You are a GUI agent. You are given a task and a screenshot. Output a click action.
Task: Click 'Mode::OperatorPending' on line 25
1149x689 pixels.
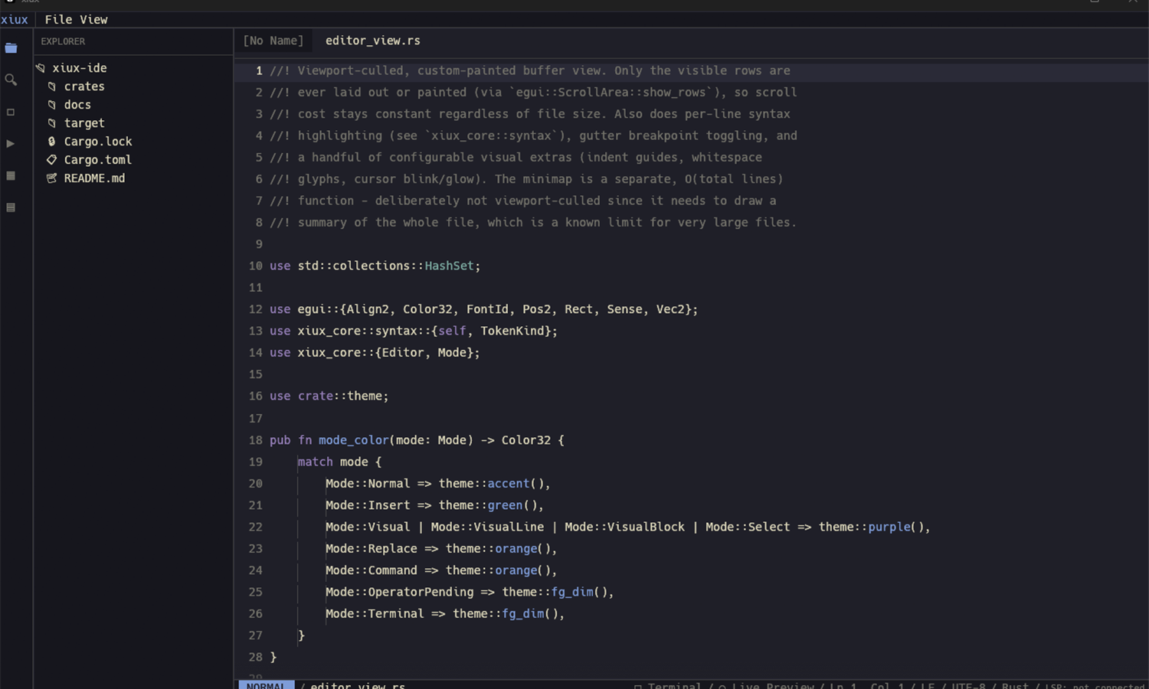[x=399, y=592]
